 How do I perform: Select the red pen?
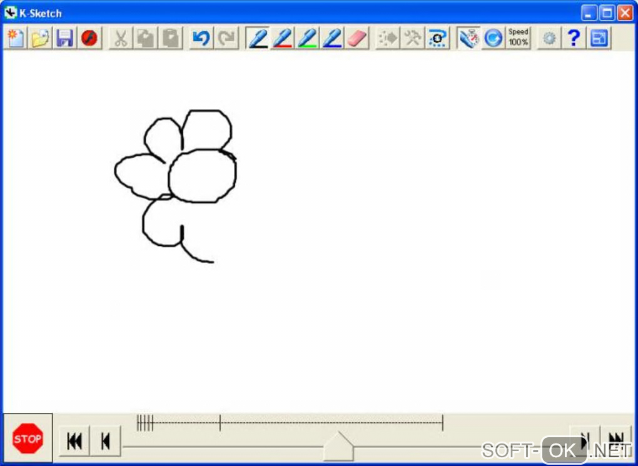coord(282,39)
